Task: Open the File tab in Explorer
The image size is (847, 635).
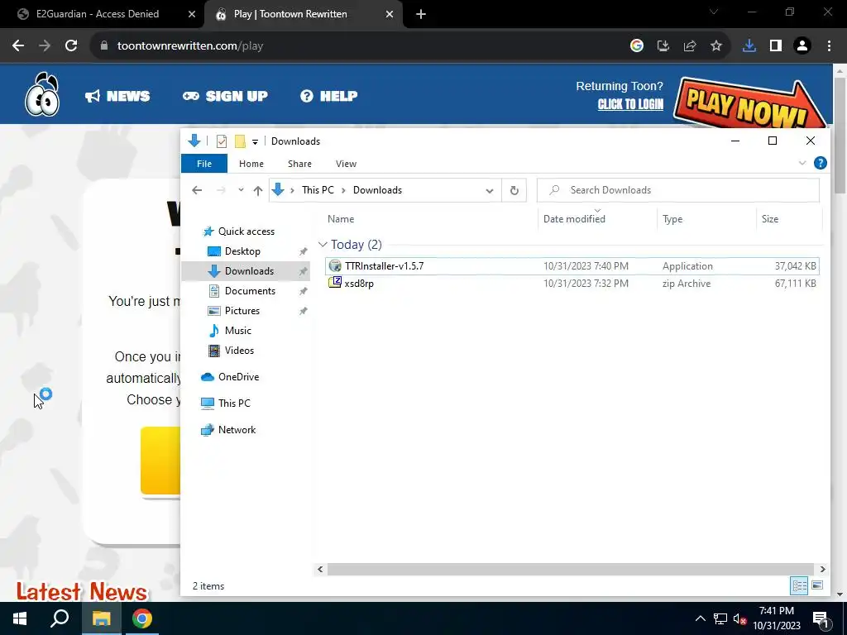Action: 204,164
